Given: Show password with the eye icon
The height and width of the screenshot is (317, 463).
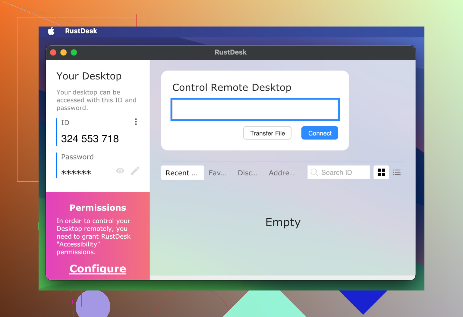Looking at the screenshot, I should pos(120,171).
